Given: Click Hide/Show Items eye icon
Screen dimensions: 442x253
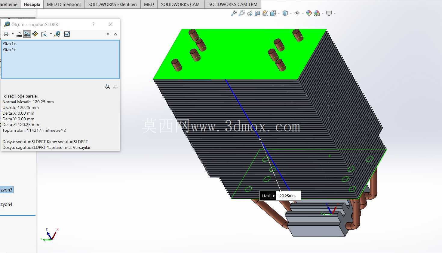Looking at the screenshot, I should (x=297, y=13).
